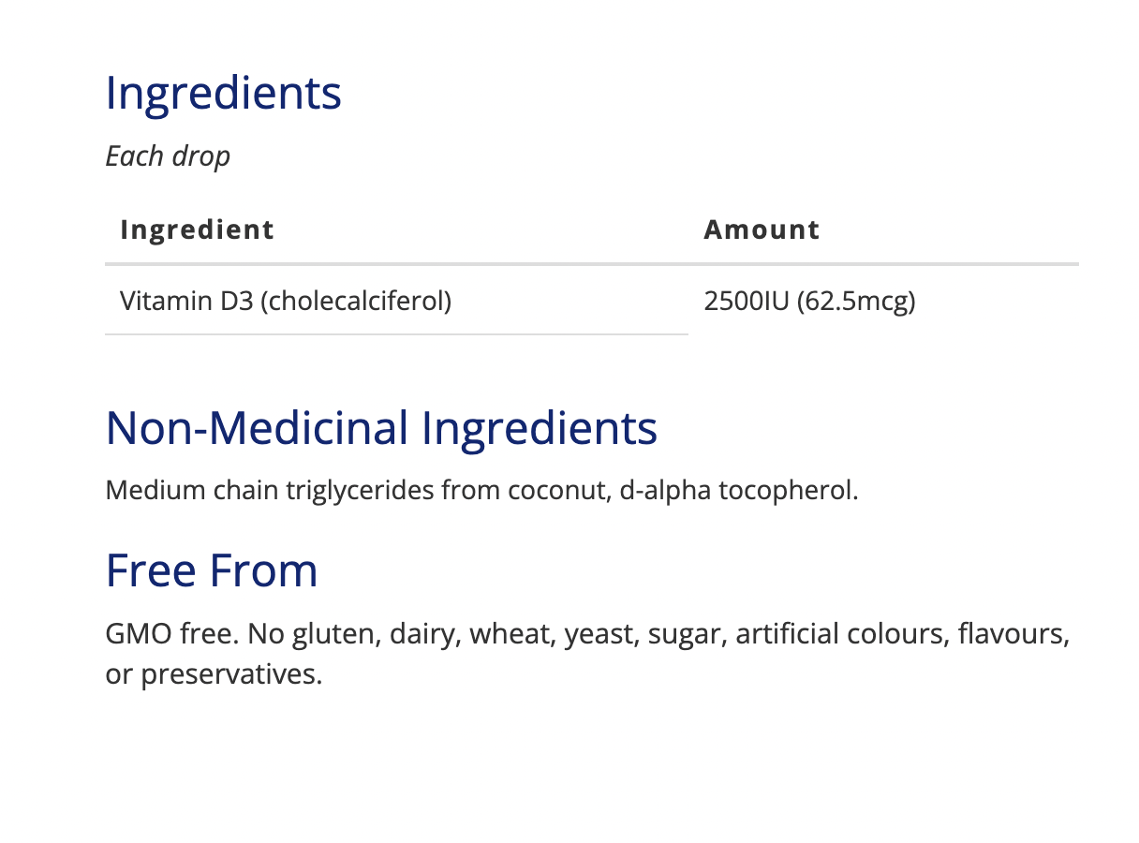Click the word "cholecalciferol" in parentheses
The width and height of the screenshot is (1139, 843).
pyautogui.click(x=356, y=302)
